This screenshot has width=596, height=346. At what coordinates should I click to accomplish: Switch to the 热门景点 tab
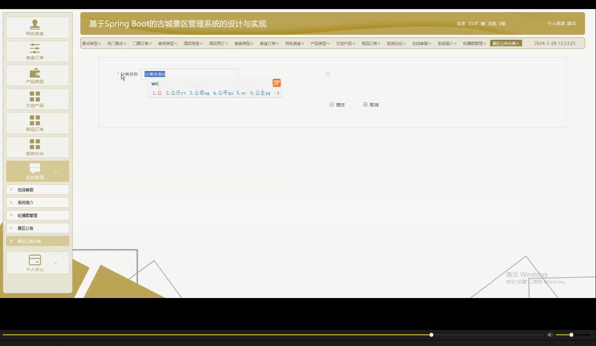[115, 43]
